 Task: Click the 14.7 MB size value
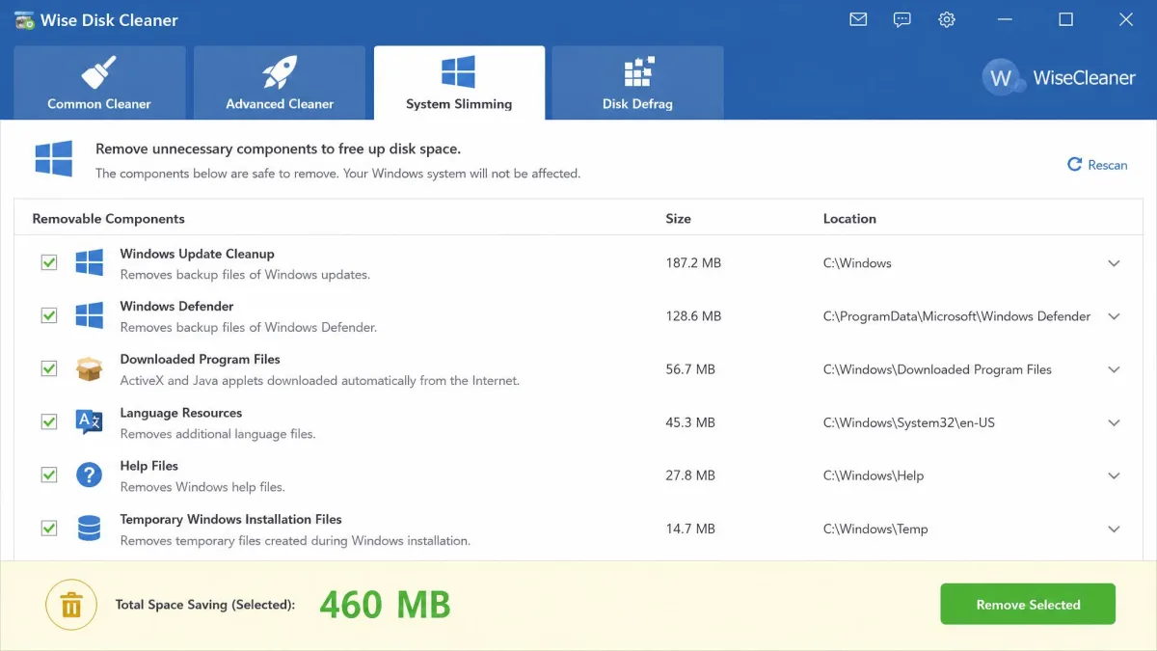coord(690,529)
